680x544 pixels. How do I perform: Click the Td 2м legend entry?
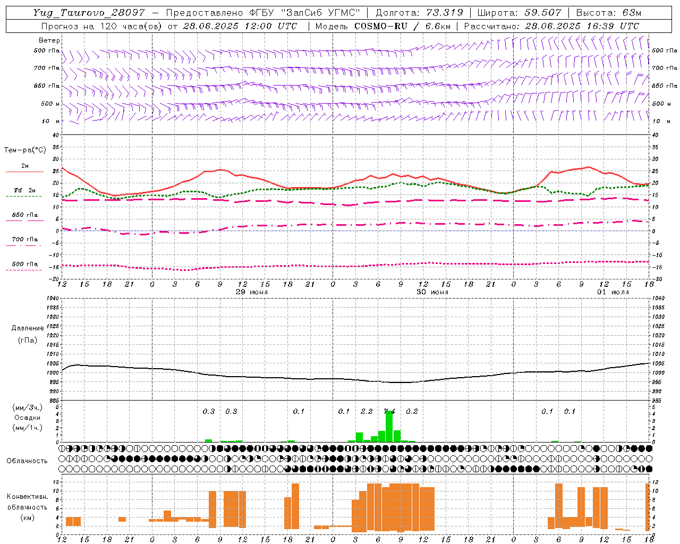24,190
